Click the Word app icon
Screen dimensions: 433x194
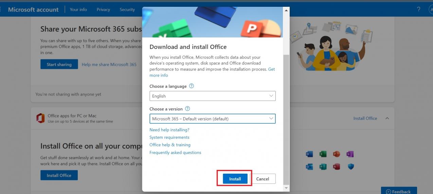(x=309, y=154)
